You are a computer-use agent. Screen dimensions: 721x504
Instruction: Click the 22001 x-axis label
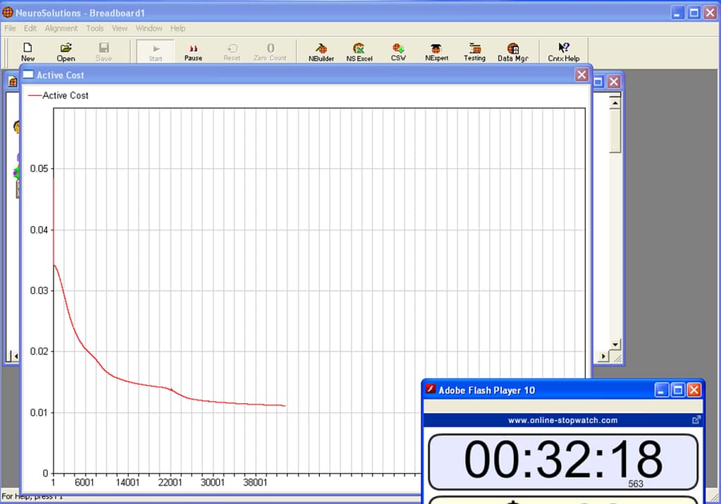170,482
